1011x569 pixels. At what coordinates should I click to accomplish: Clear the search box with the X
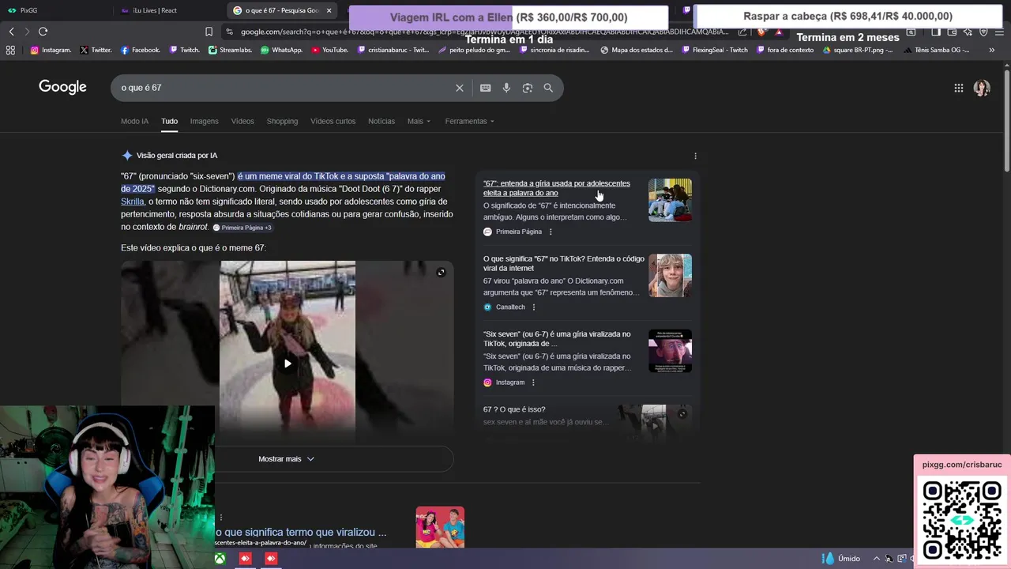click(459, 88)
